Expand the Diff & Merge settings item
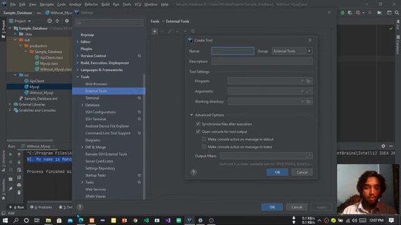Image resolution: width=401 pixels, height=225 pixels. tap(82, 147)
